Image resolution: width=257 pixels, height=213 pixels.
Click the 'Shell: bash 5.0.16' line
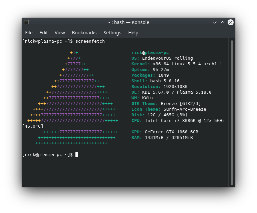pyautogui.click(x=156, y=81)
